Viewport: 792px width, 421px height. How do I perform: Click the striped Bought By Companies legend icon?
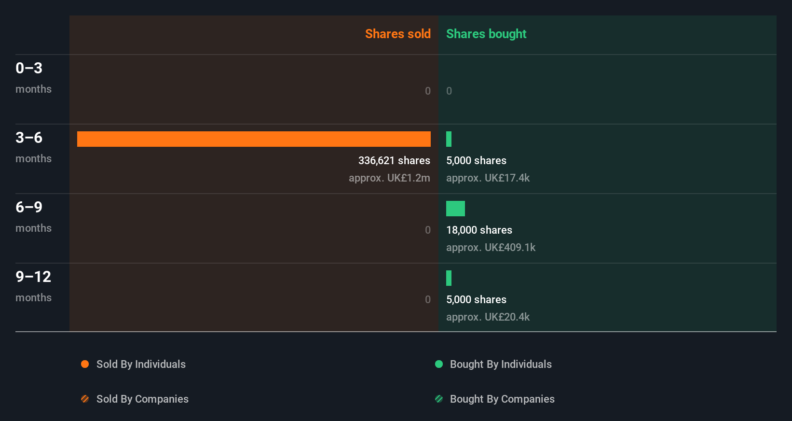pyautogui.click(x=439, y=399)
